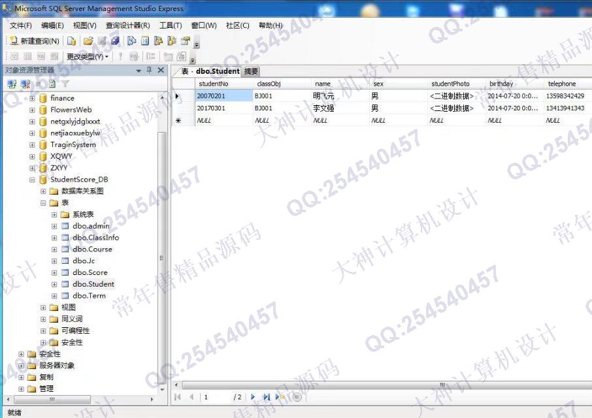Click the telephone cell 13413941343
This screenshot has width=592, height=418.
pos(568,108)
